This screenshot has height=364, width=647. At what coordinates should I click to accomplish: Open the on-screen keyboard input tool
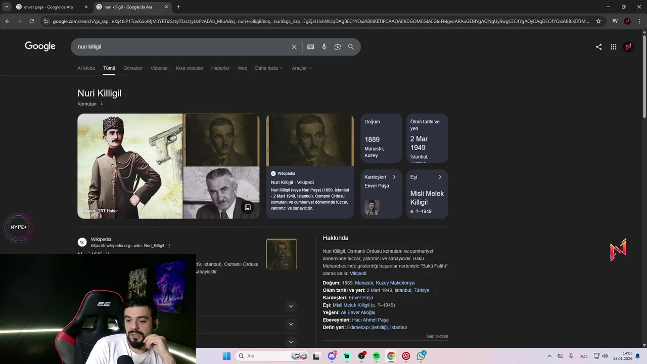point(311,47)
